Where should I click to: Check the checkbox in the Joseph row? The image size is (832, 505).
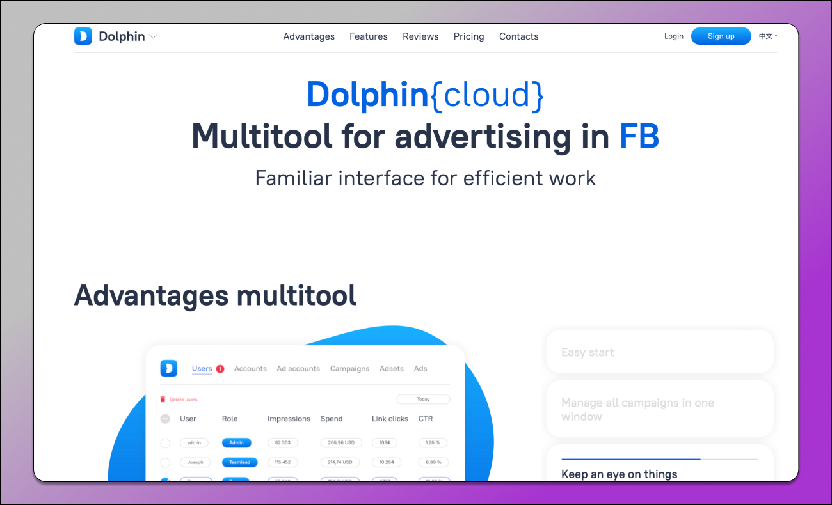[165, 462]
